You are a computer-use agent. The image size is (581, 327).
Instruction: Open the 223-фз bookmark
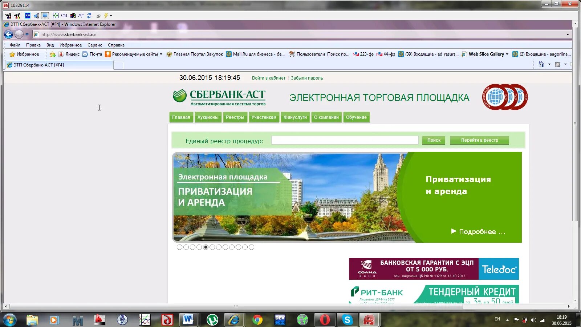363,54
